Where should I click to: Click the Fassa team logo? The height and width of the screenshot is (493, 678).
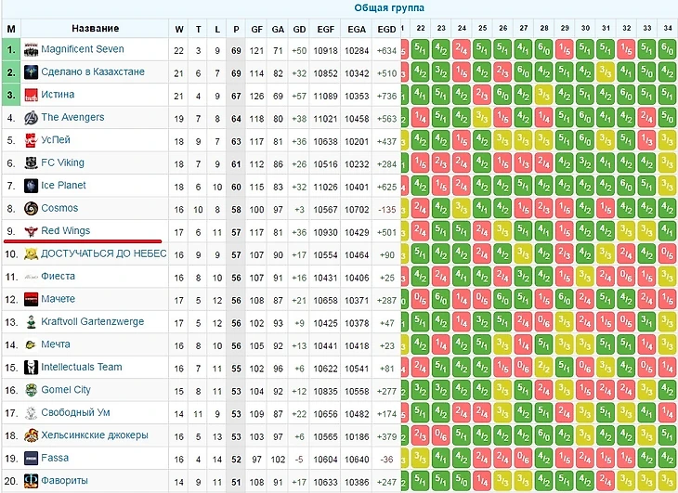(x=31, y=459)
